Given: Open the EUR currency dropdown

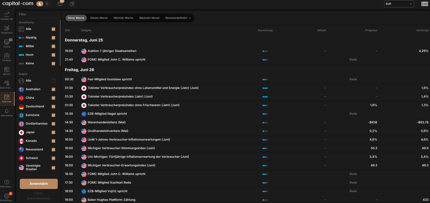Looking at the screenshot, I should pos(399,4).
